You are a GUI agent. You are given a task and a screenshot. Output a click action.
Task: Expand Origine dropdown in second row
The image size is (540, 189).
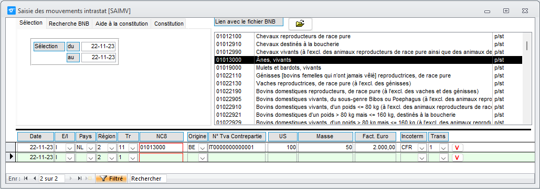(x=203, y=158)
